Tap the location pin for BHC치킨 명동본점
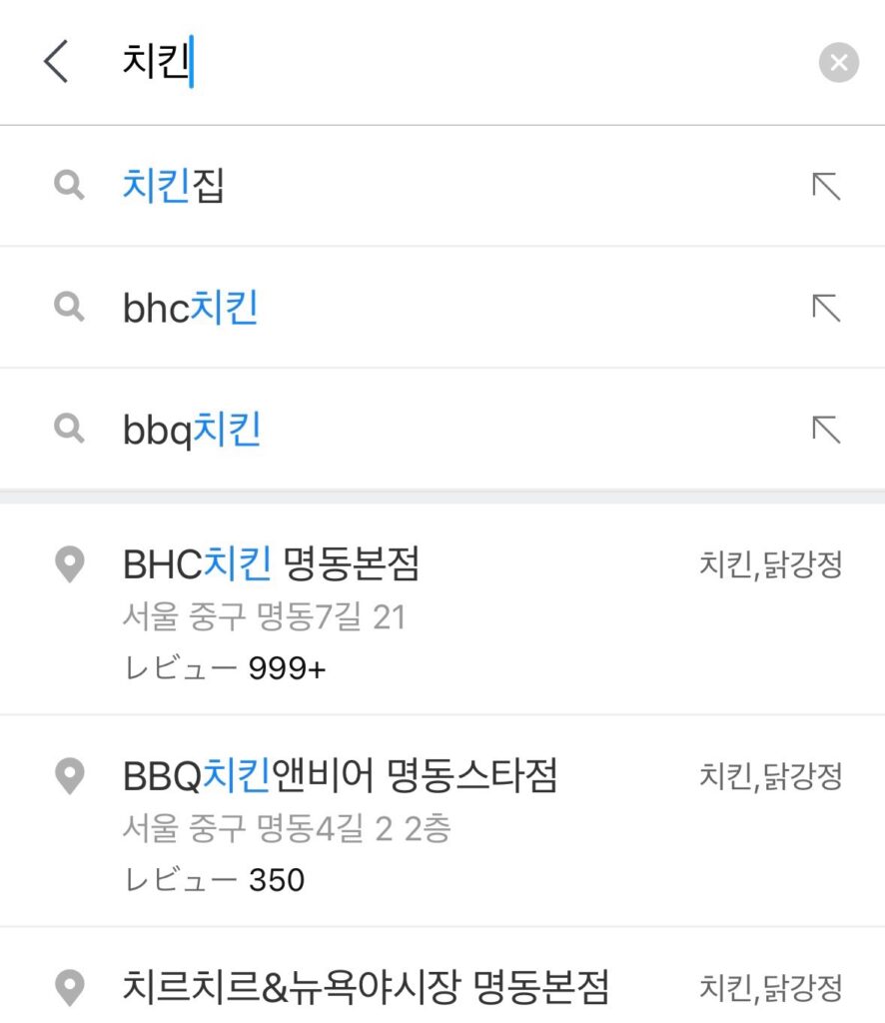 [70, 563]
